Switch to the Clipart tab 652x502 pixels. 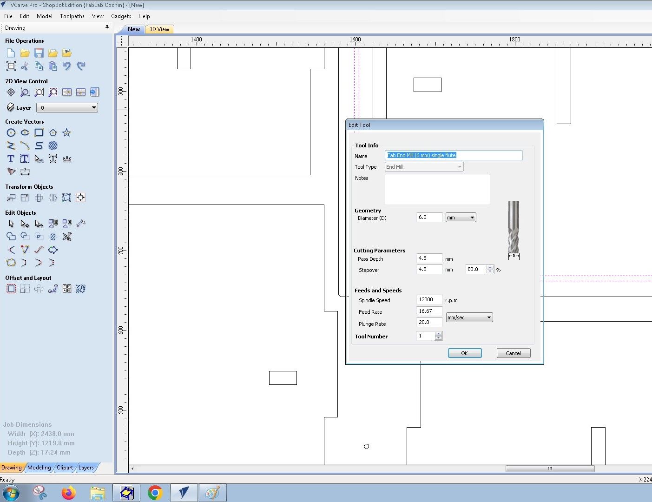tap(65, 468)
